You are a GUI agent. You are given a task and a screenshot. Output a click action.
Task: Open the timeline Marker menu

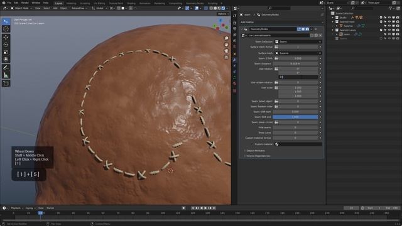point(50,208)
